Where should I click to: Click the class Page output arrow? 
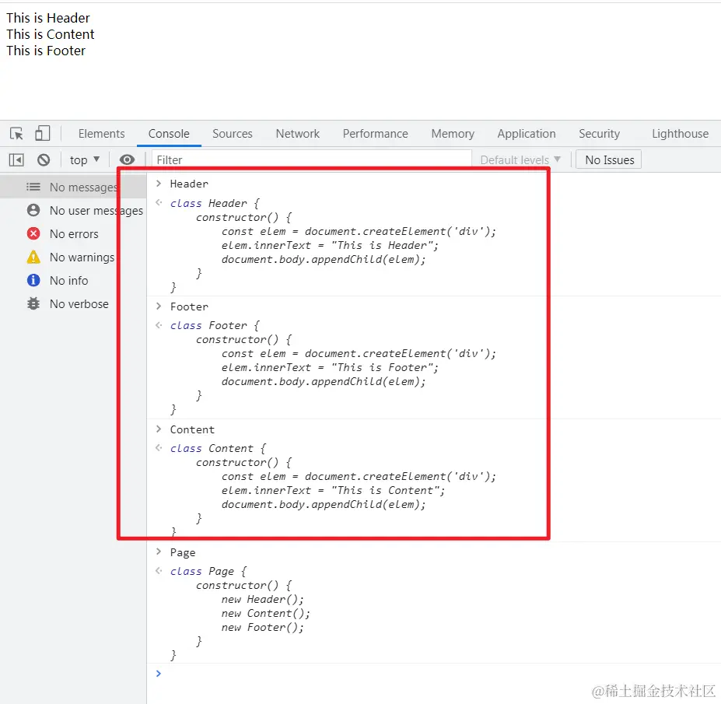159,571
